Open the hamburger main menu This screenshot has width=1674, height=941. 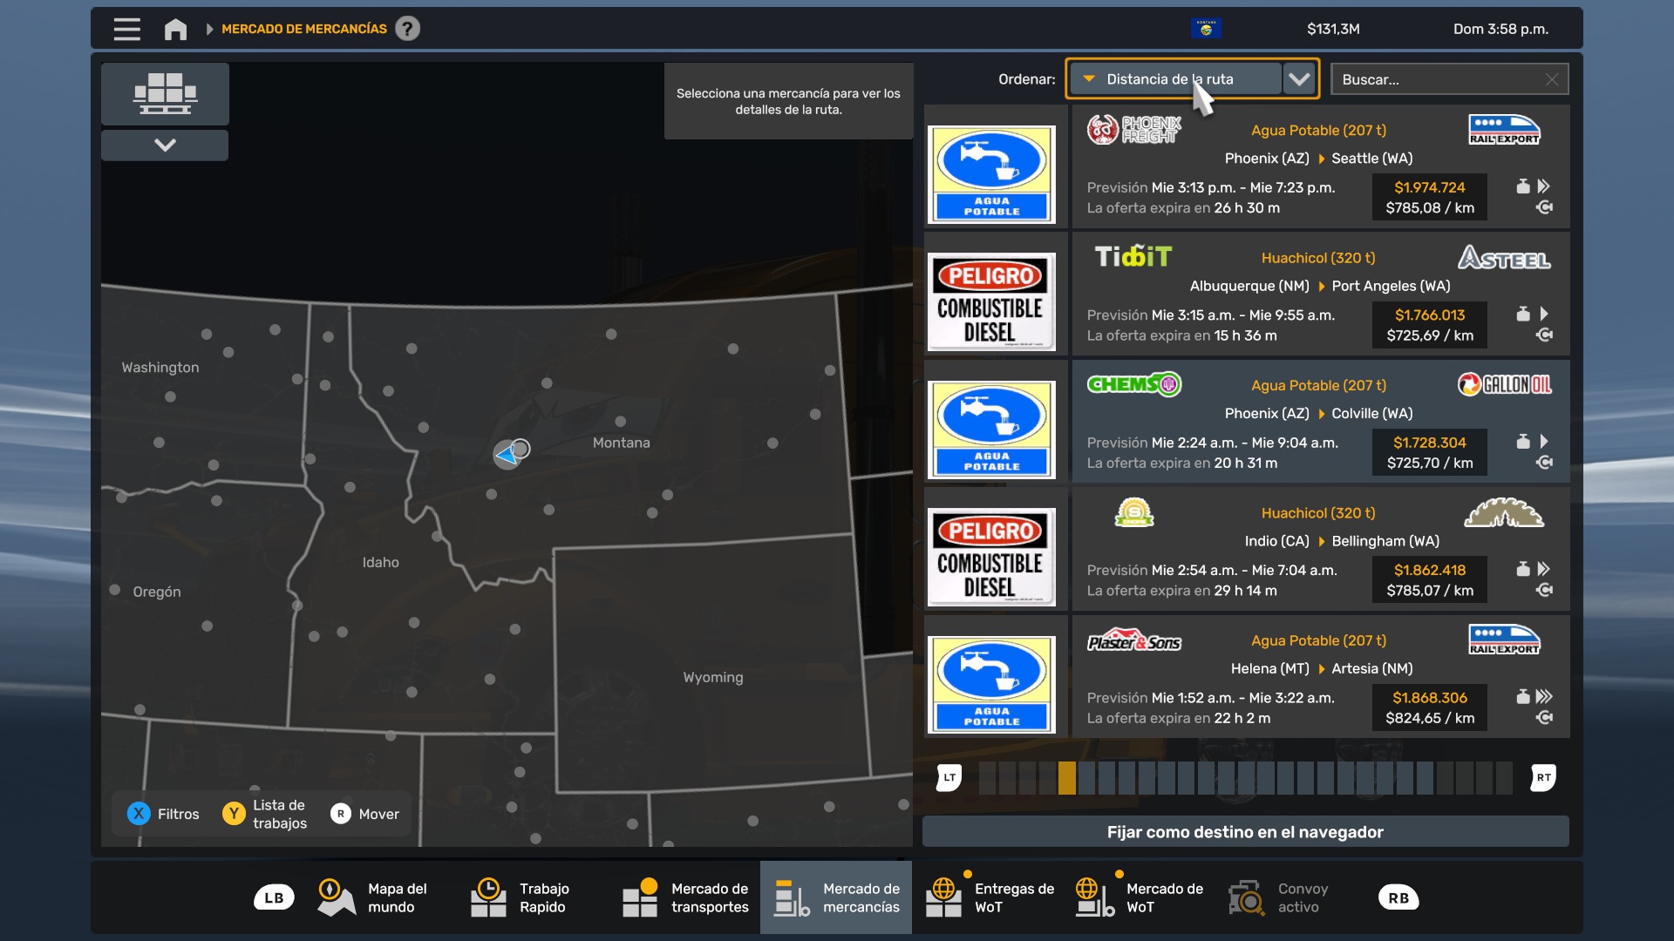pos(126,29)
